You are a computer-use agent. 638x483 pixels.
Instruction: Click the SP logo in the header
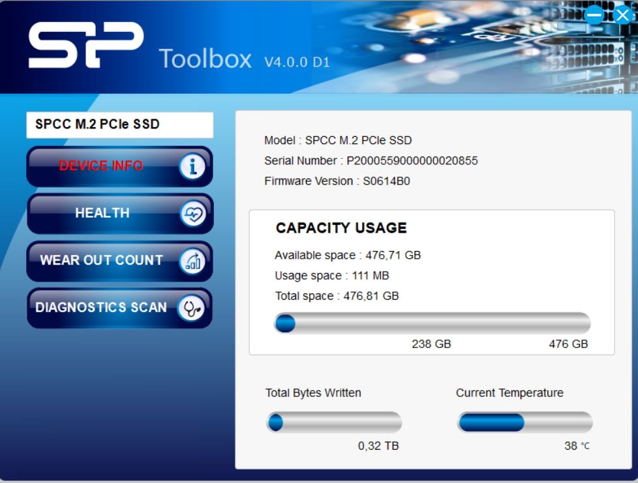coord(86,45)
